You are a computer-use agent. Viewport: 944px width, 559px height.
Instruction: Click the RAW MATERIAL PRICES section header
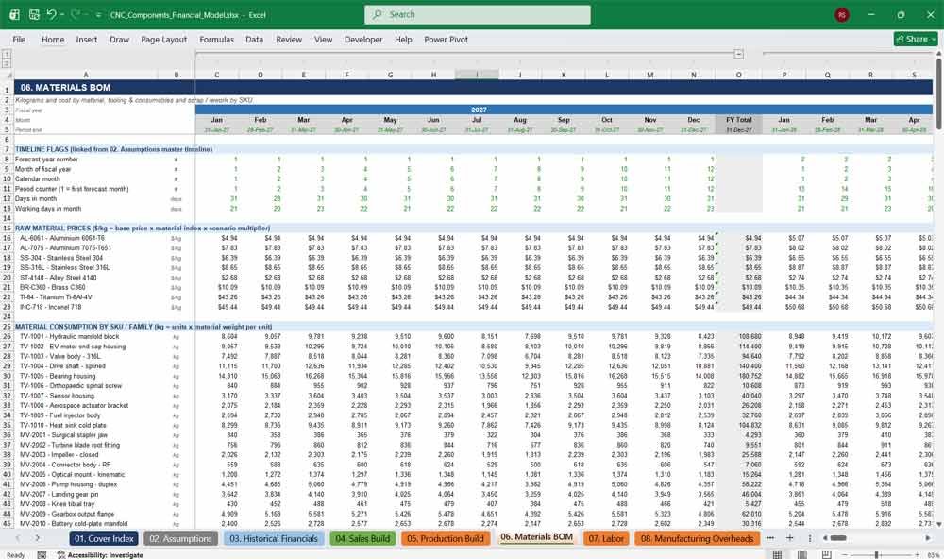[143, 229]
